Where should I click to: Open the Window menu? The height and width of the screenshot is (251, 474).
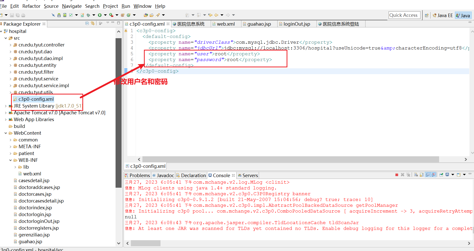point(142,6)
